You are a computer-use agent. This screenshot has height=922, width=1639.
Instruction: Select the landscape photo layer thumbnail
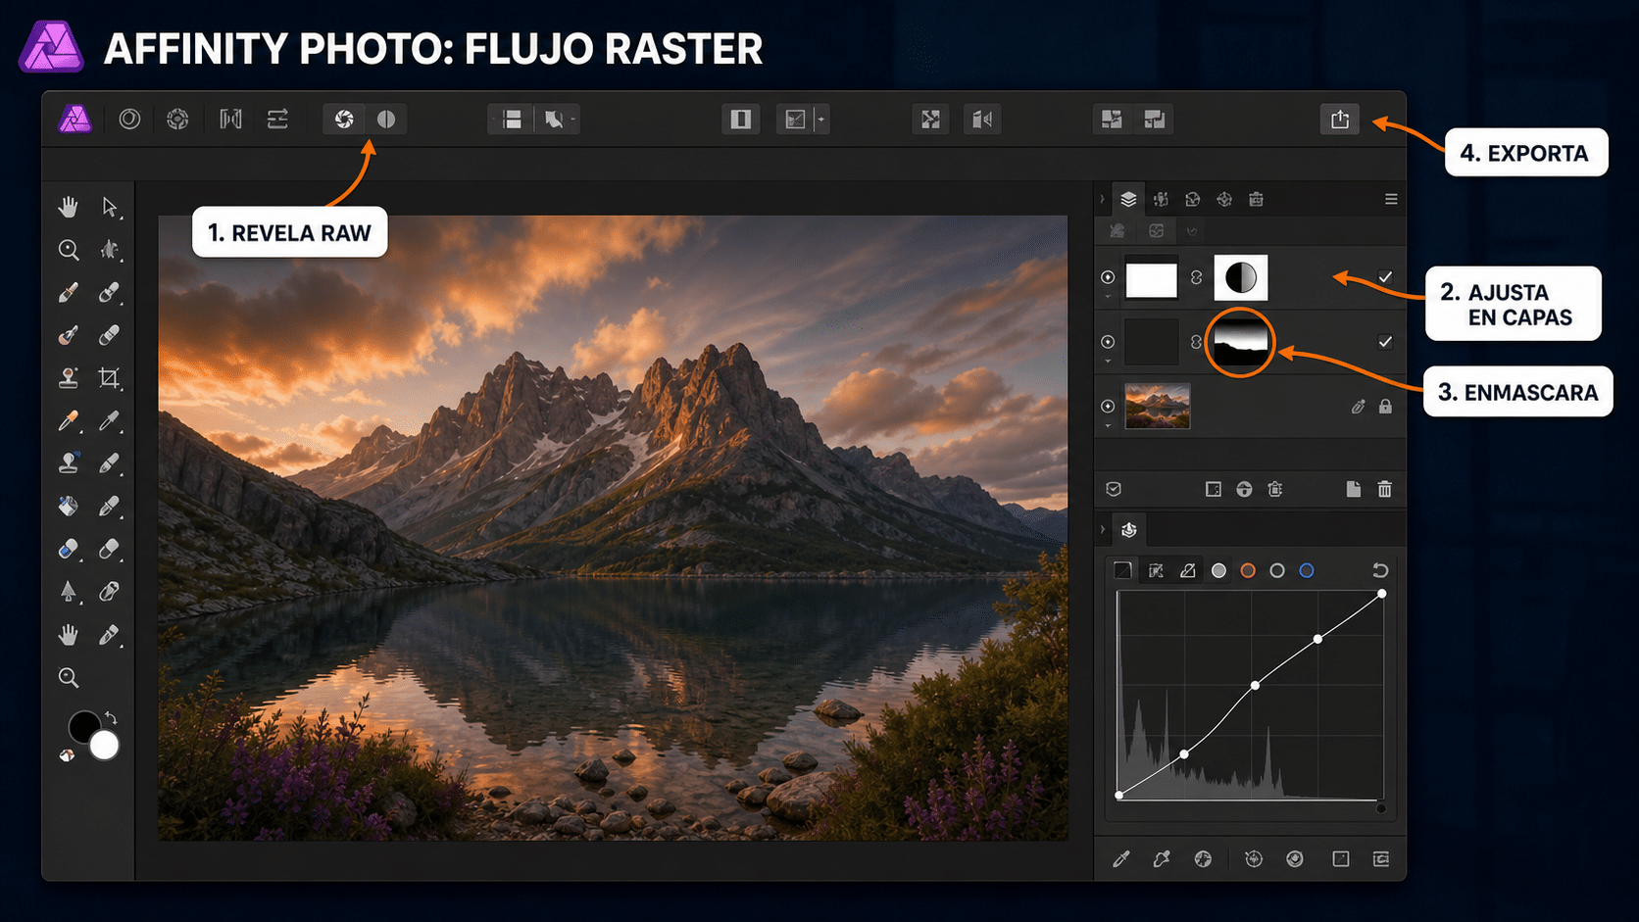(1158, 406)
